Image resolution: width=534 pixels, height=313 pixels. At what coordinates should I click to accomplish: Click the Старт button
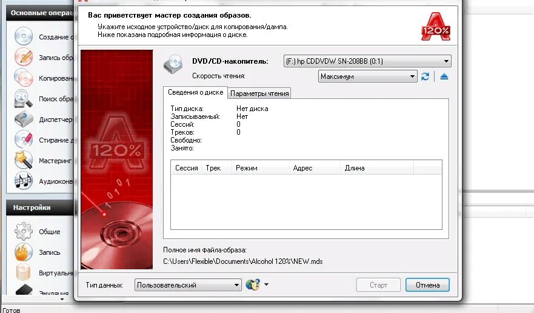[x=378, y=285]
